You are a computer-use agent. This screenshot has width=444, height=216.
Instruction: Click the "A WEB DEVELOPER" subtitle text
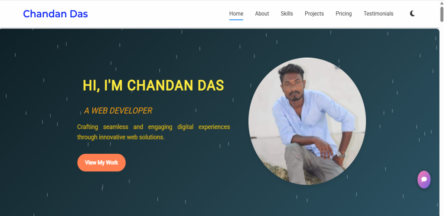118,111
